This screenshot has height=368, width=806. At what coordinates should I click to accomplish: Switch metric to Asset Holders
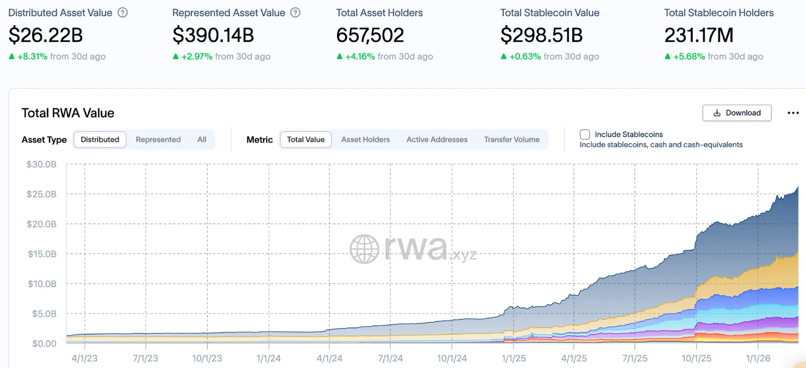click(365, 140)
